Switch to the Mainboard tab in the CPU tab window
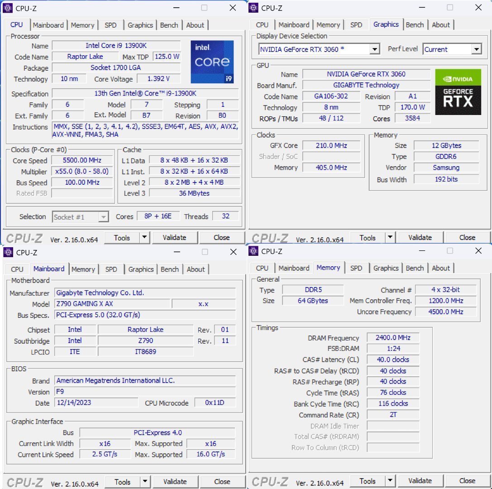 pyautogui.click(x=48, y=25)
